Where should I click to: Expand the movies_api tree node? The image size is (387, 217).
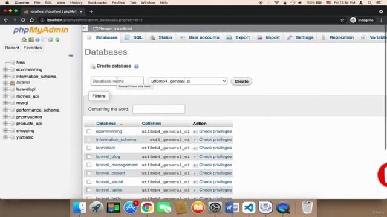pos(5,96)
